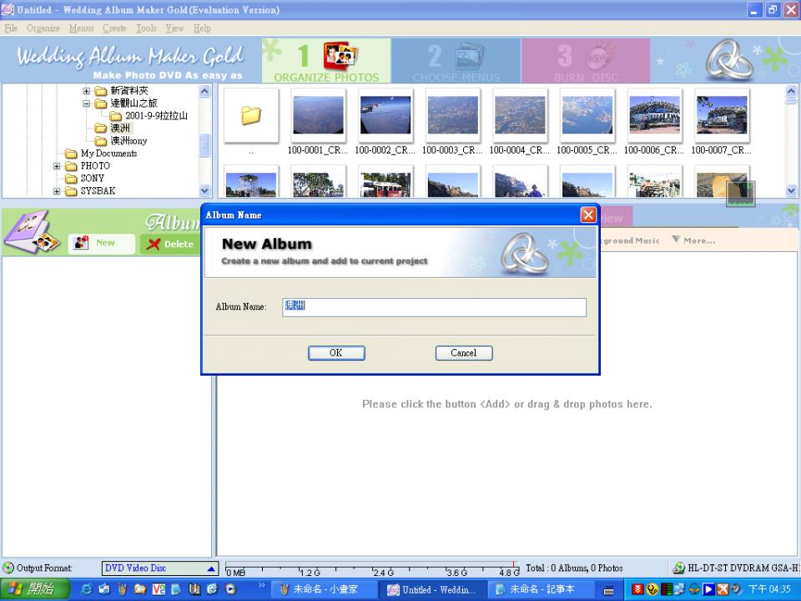
Task: Select the Organize Photos step tab
Action: [x=326, y=60]
